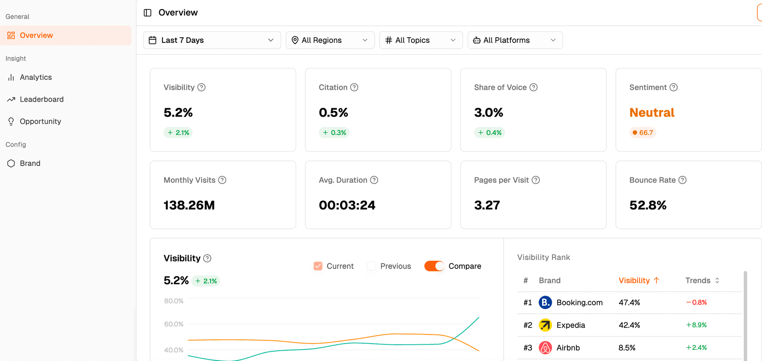
Task: Click the Citation help question icon
Action: click(354, 87)
